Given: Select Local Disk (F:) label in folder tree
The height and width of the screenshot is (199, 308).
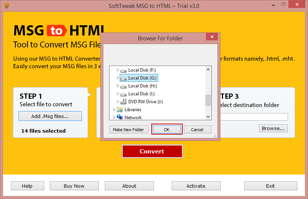Looking at the screenshot, I should click(142, 70).
